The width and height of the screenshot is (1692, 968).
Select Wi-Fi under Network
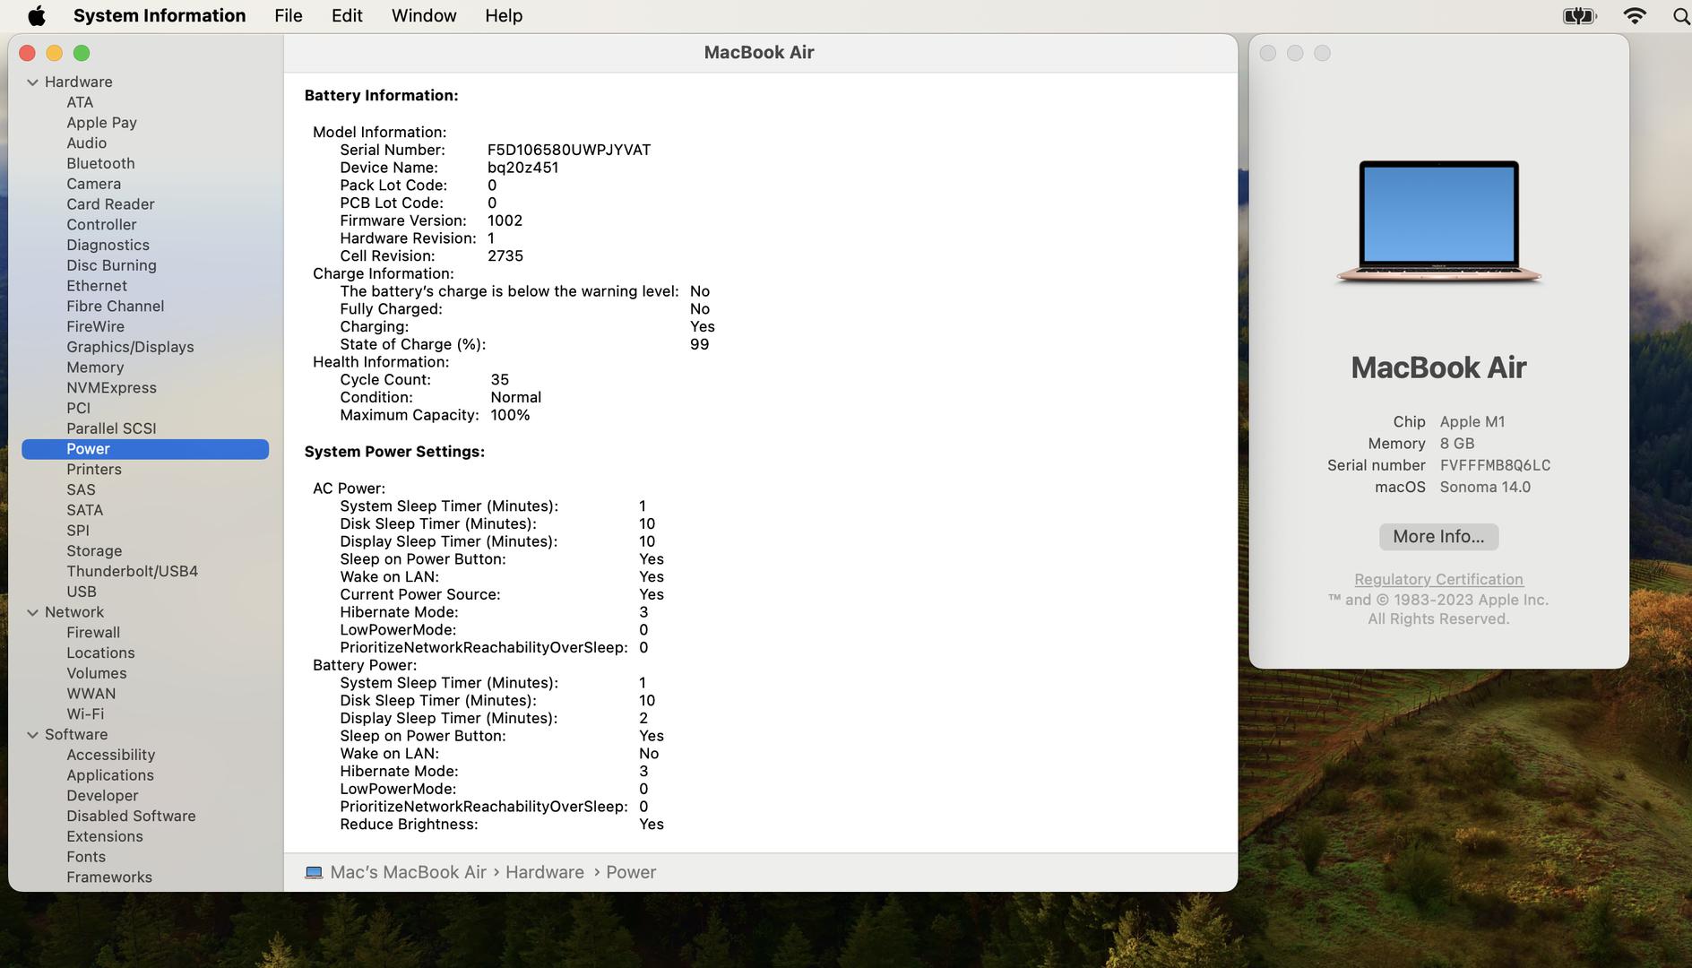click(85, 714)
